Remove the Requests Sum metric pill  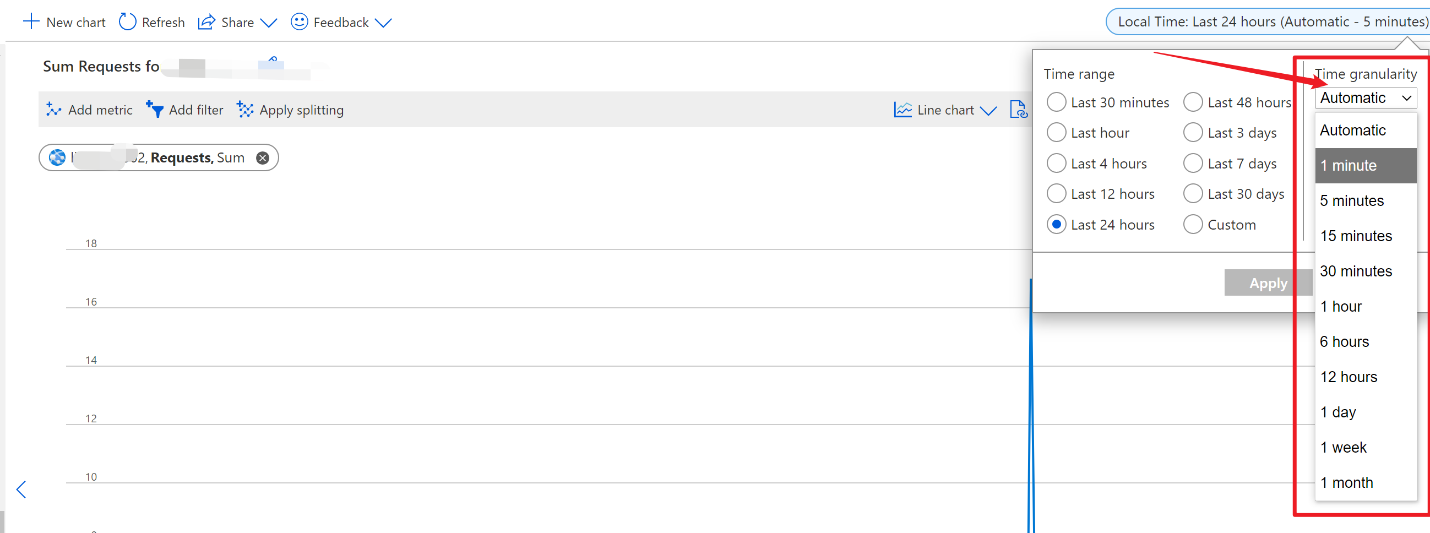pos(263,158)
